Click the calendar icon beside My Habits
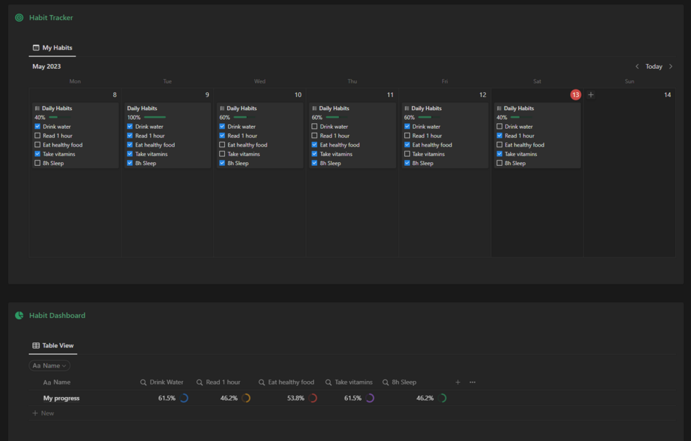This screenshot has width=691, height=441. 36,47
